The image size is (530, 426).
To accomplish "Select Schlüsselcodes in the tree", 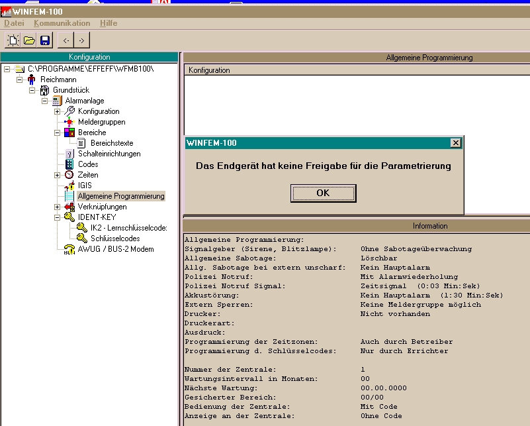I will (x=115, y=239).
